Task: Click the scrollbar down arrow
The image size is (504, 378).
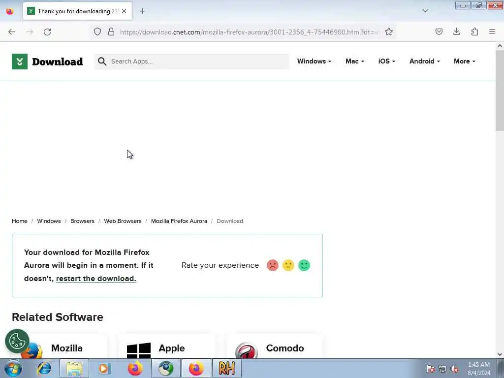Action: pos(500,354)
